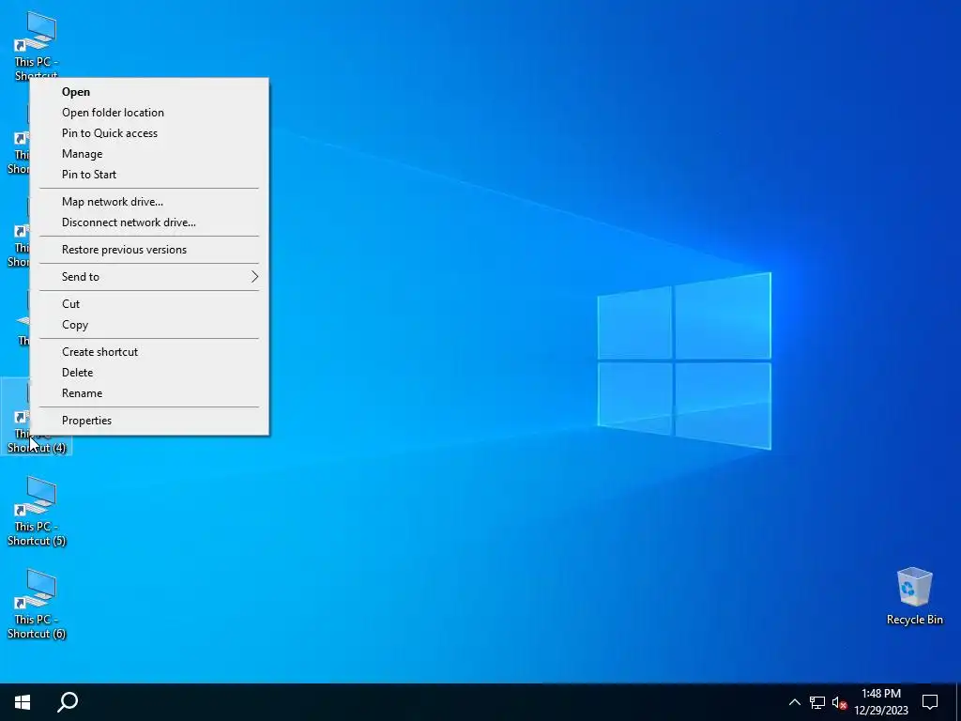Select the This PC - Shortcut (4) label
This screenshot has height=721, width=961.
[x=37, y=441]
